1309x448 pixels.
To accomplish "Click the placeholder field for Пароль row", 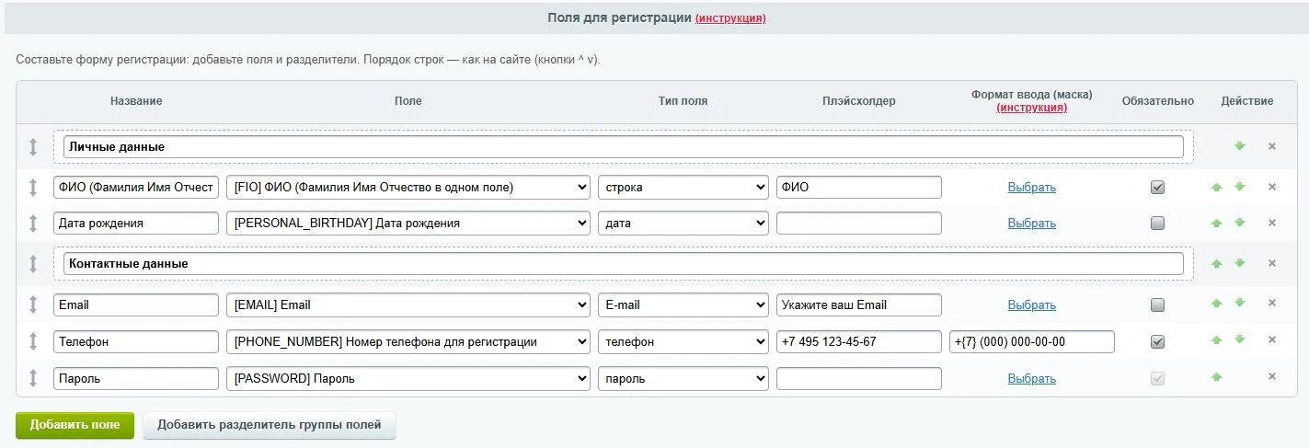I will coord(859,378).
